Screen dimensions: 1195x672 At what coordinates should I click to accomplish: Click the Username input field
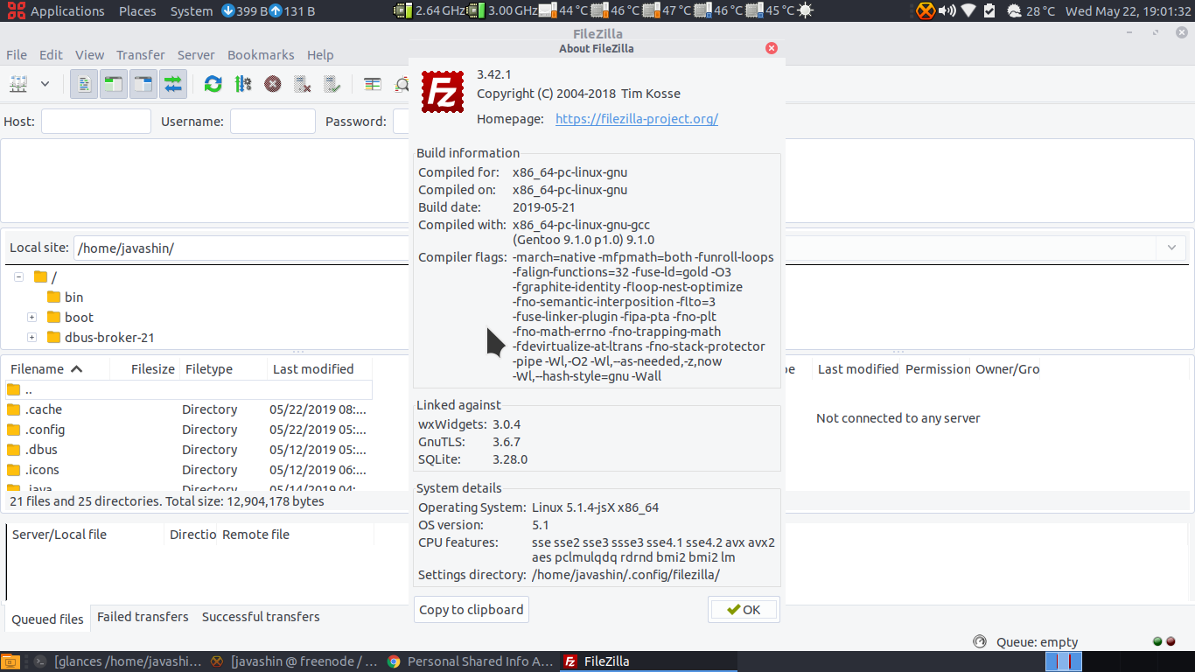[273, 122]
